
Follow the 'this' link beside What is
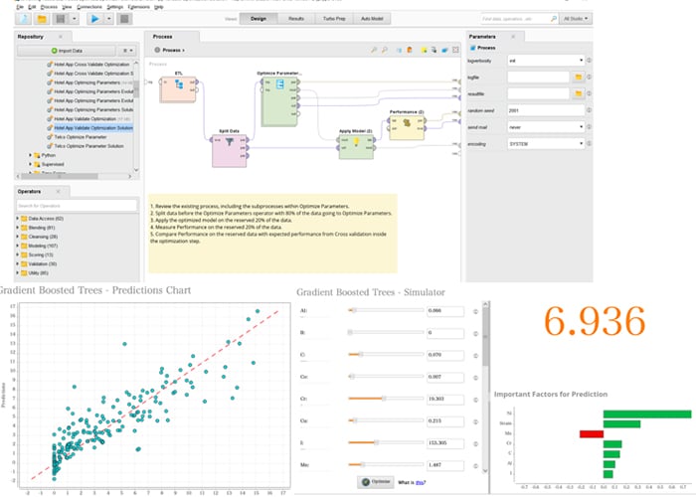point(421,482)
